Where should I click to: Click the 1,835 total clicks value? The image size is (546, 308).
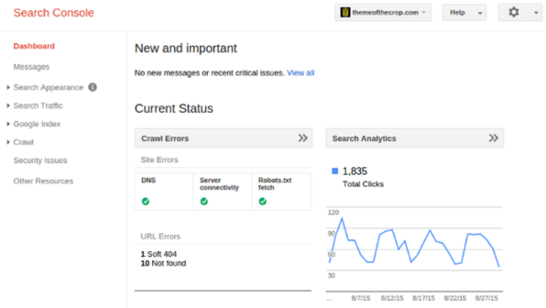coord(355,171)
